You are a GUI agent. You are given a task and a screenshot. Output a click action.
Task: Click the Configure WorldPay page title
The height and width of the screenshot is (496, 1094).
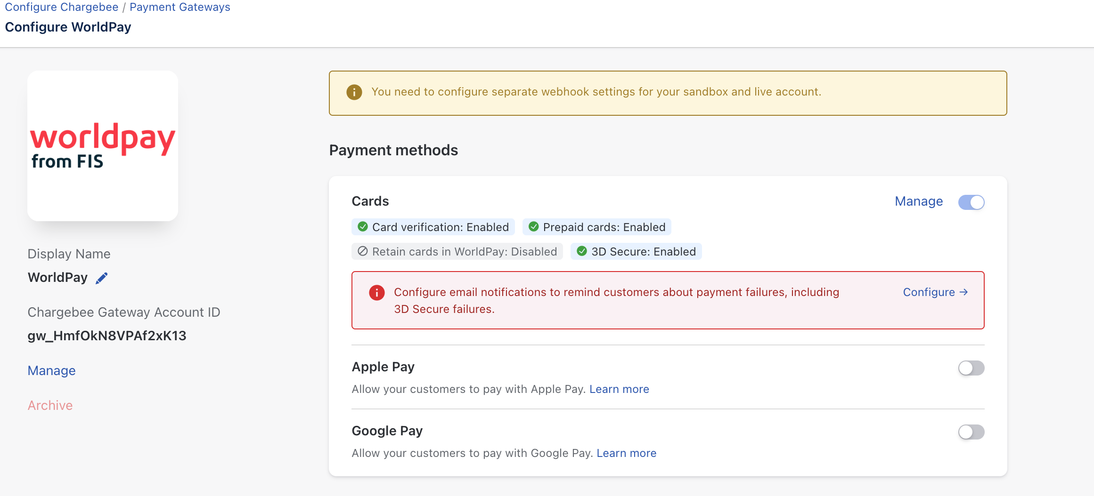68,27
